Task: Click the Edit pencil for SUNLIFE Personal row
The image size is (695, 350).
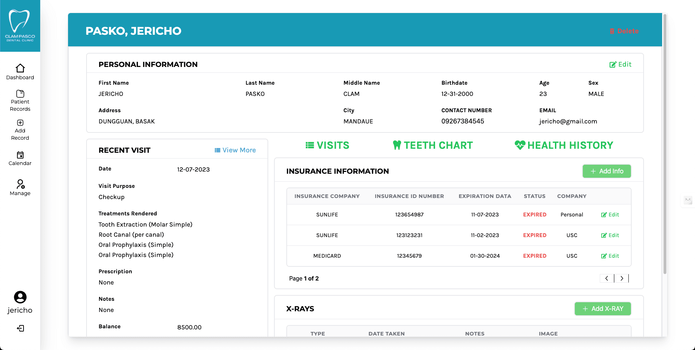Action: (x=610, y=214)
